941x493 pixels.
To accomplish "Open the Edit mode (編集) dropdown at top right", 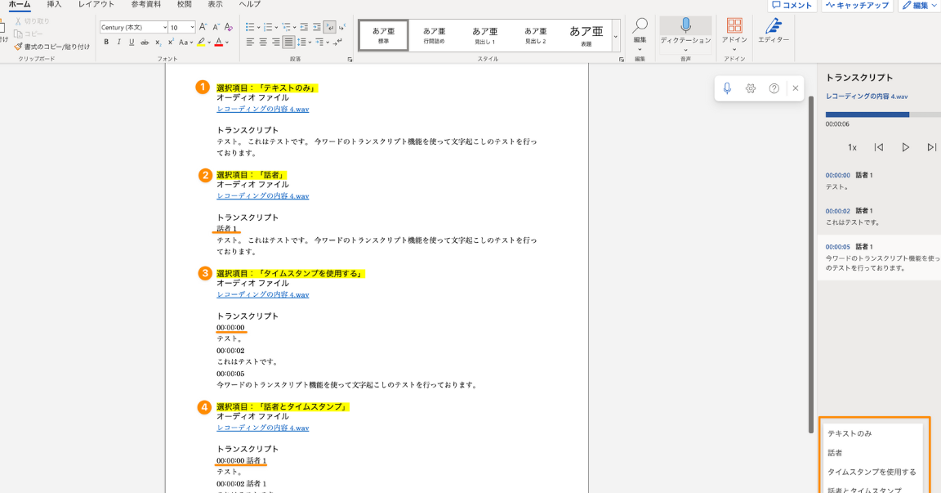I will 920,6.
